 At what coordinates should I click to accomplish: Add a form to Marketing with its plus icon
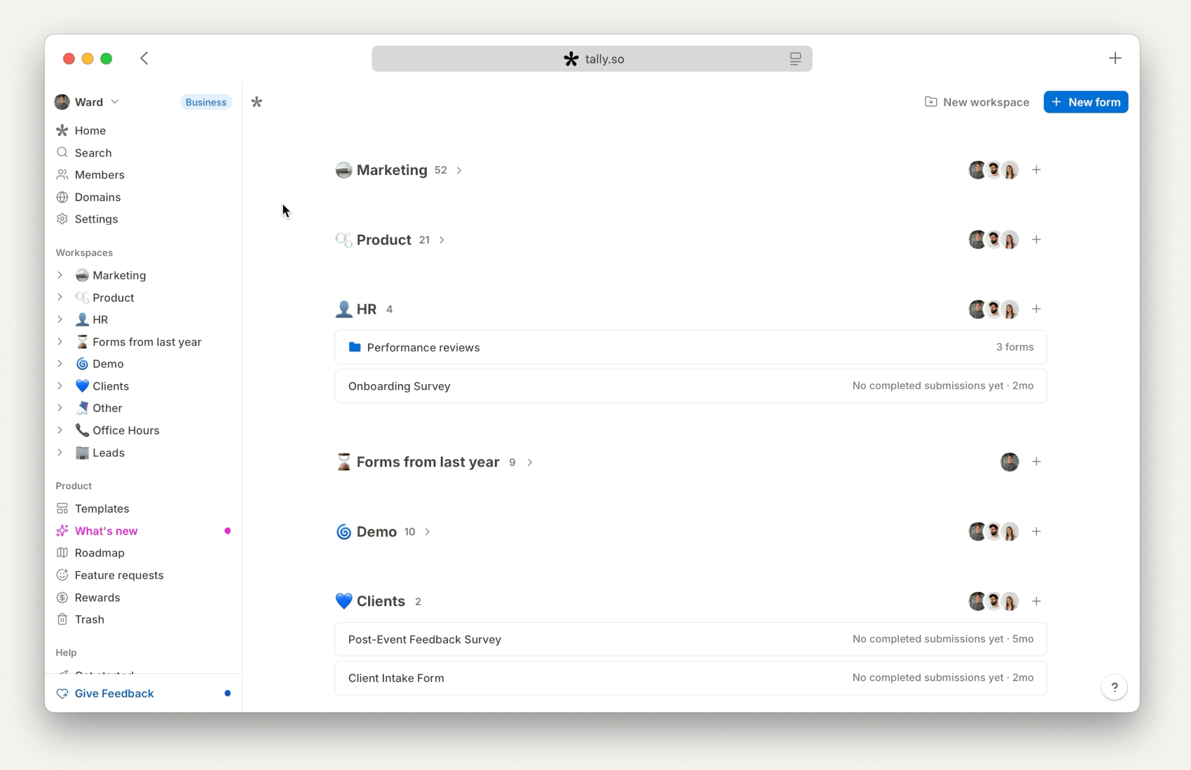pos(1036,170)
